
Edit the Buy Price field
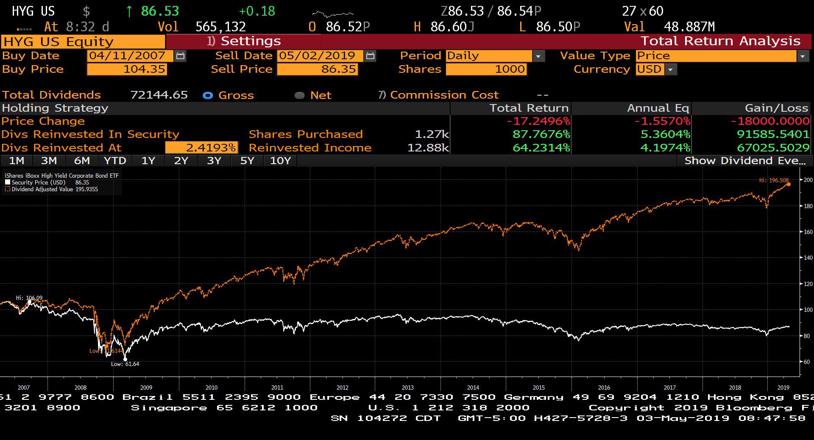pos(127,69)
